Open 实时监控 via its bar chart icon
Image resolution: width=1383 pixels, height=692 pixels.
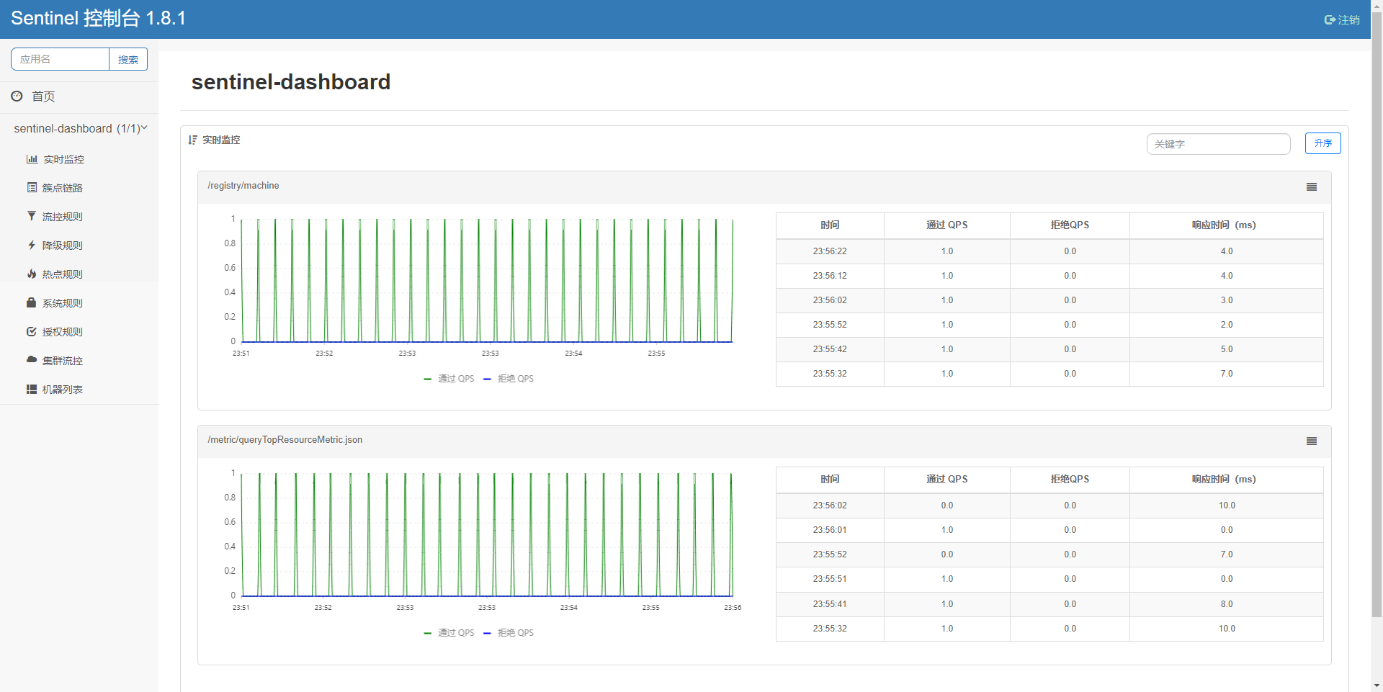click(x=32, y=159)
